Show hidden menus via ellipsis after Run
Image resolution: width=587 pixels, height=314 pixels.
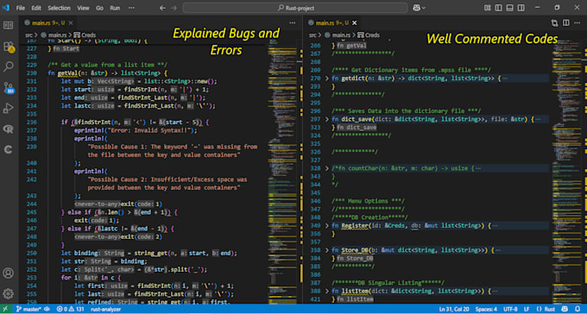[131, 8]
